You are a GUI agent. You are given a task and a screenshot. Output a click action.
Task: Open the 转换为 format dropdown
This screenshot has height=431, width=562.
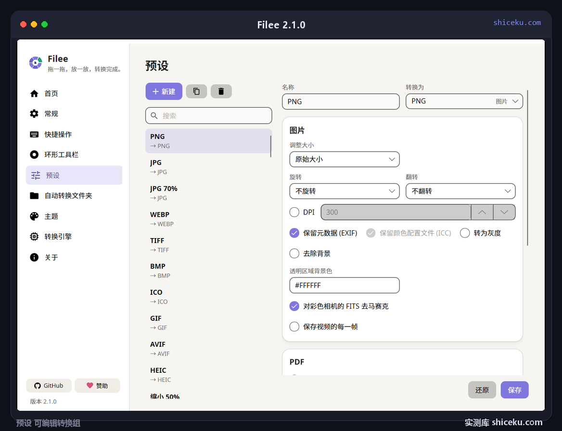464,101
